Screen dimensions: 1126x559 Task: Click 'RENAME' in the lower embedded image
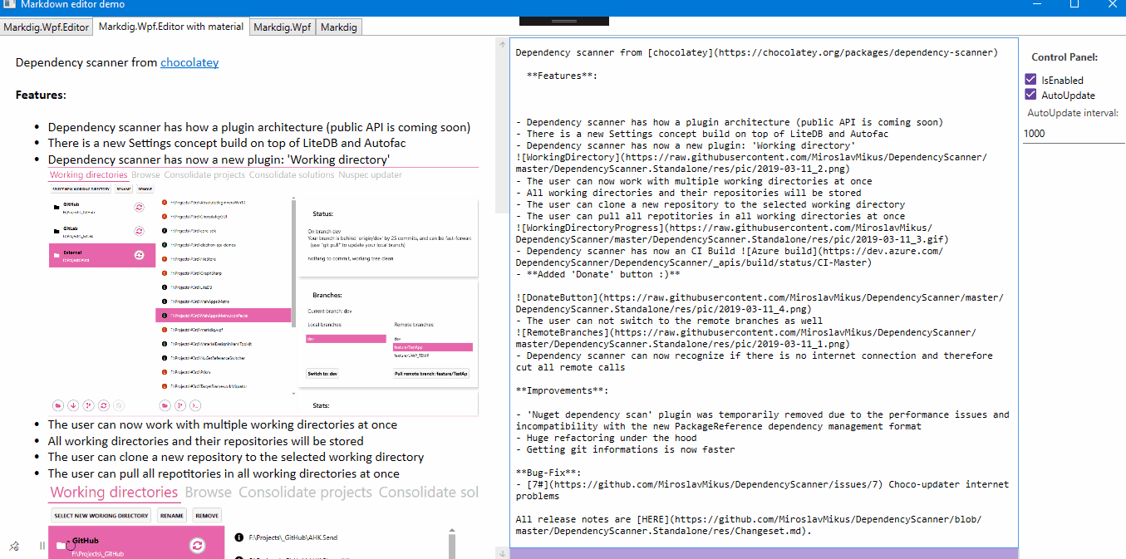click(172, 516)
